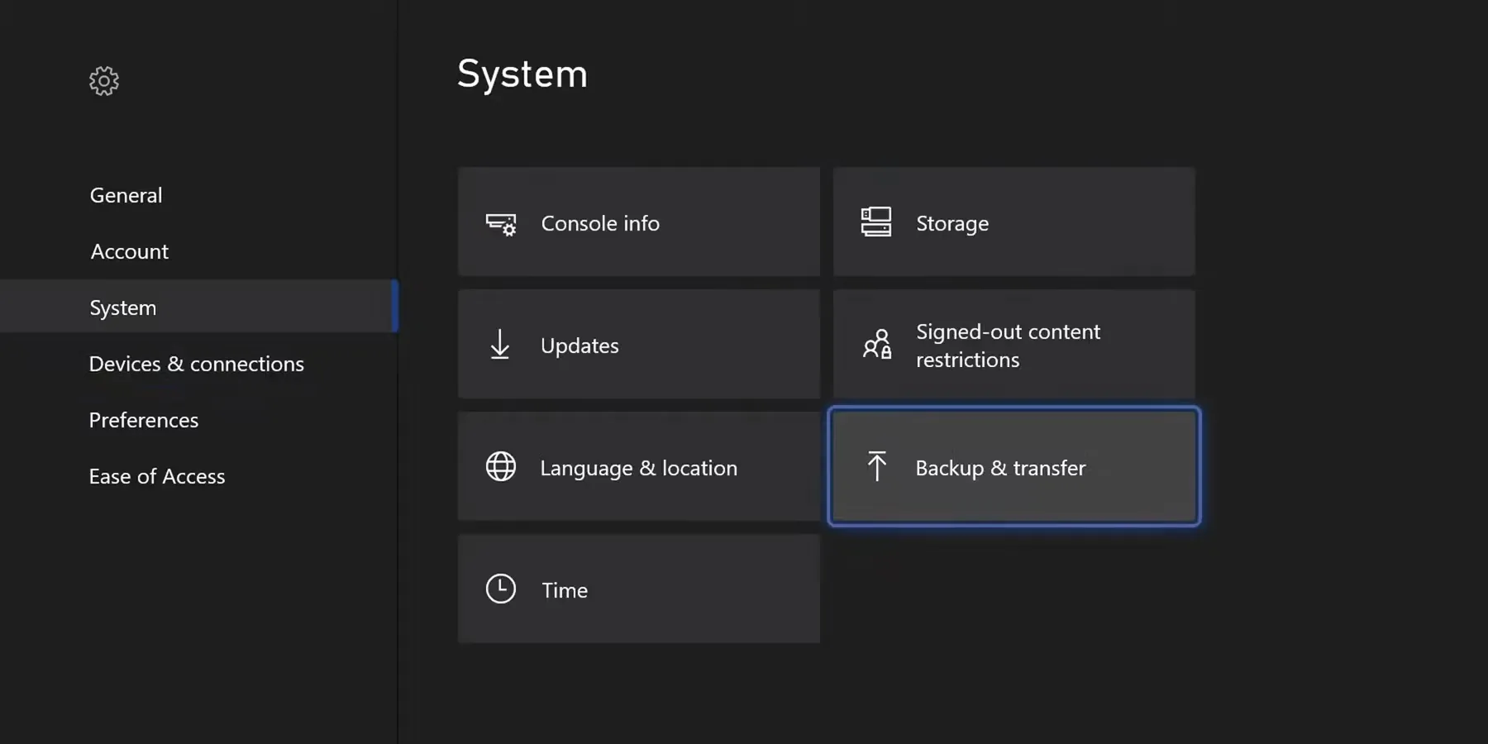Open the General settings category

126,195
